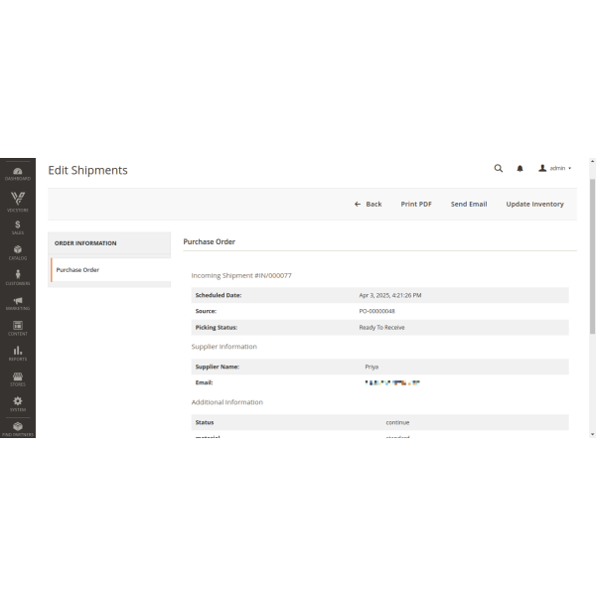Viewport: 596px width, 596px height.
Task: Open the Reports bar chart menu
Action: click(x=18, y=353)
